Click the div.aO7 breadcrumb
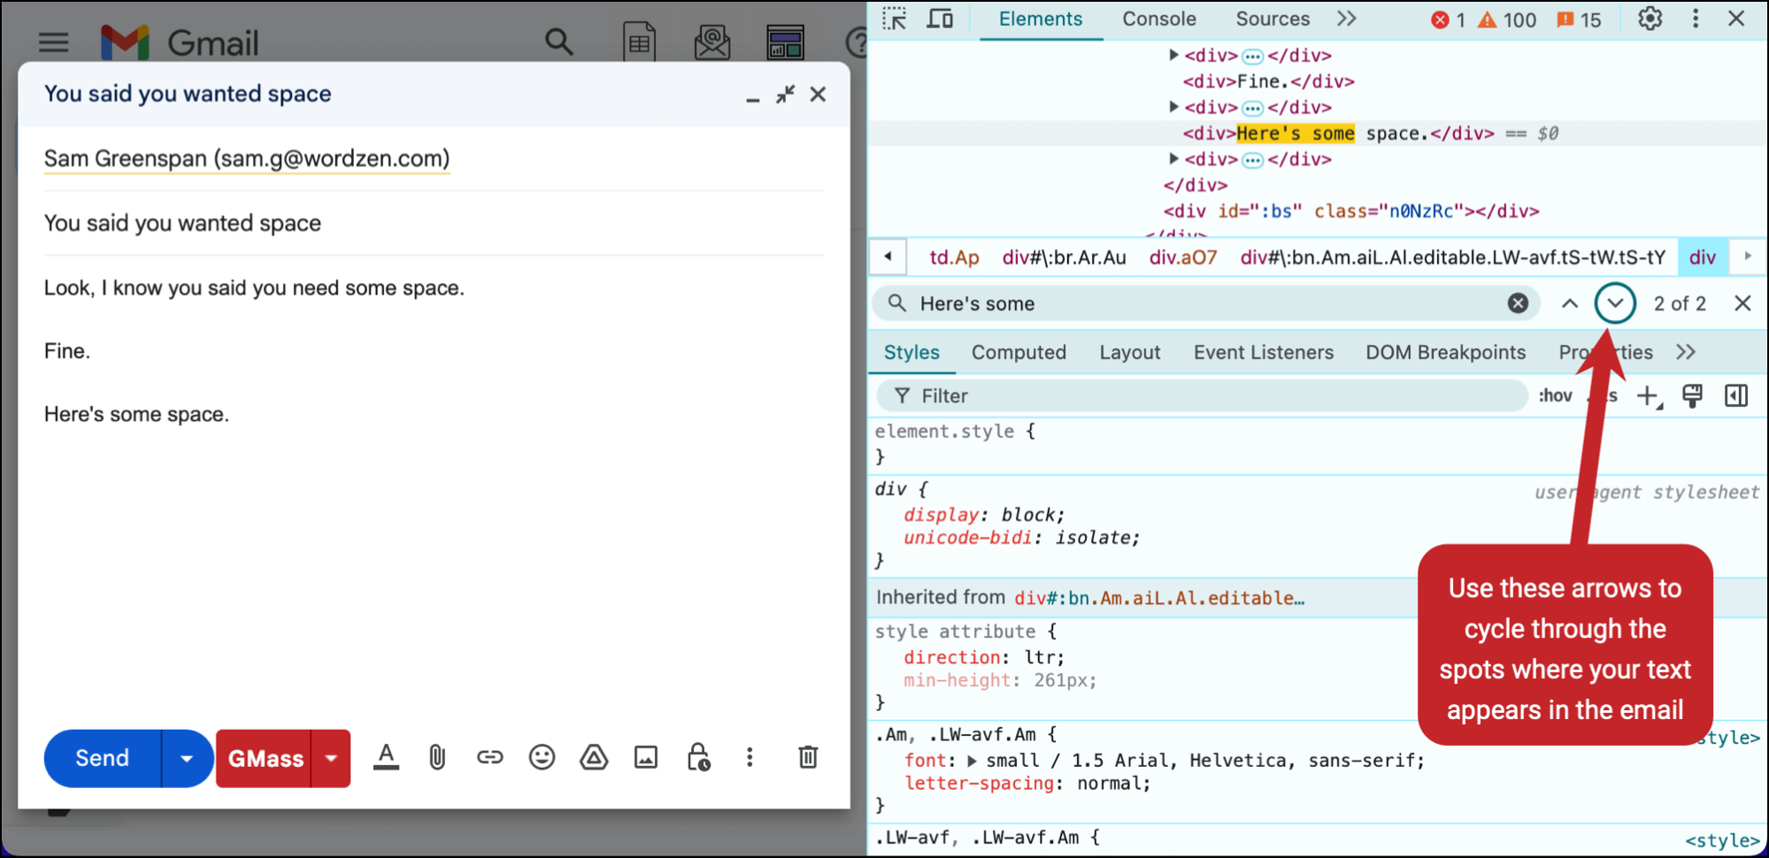The height and width of the screenshot is (858, 1769). pyautogui.click(x=1183, y=257)
